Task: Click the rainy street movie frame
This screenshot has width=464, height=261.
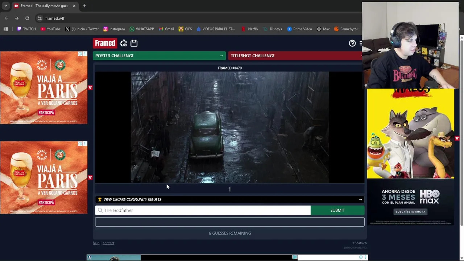Action: tap(229, 127)
